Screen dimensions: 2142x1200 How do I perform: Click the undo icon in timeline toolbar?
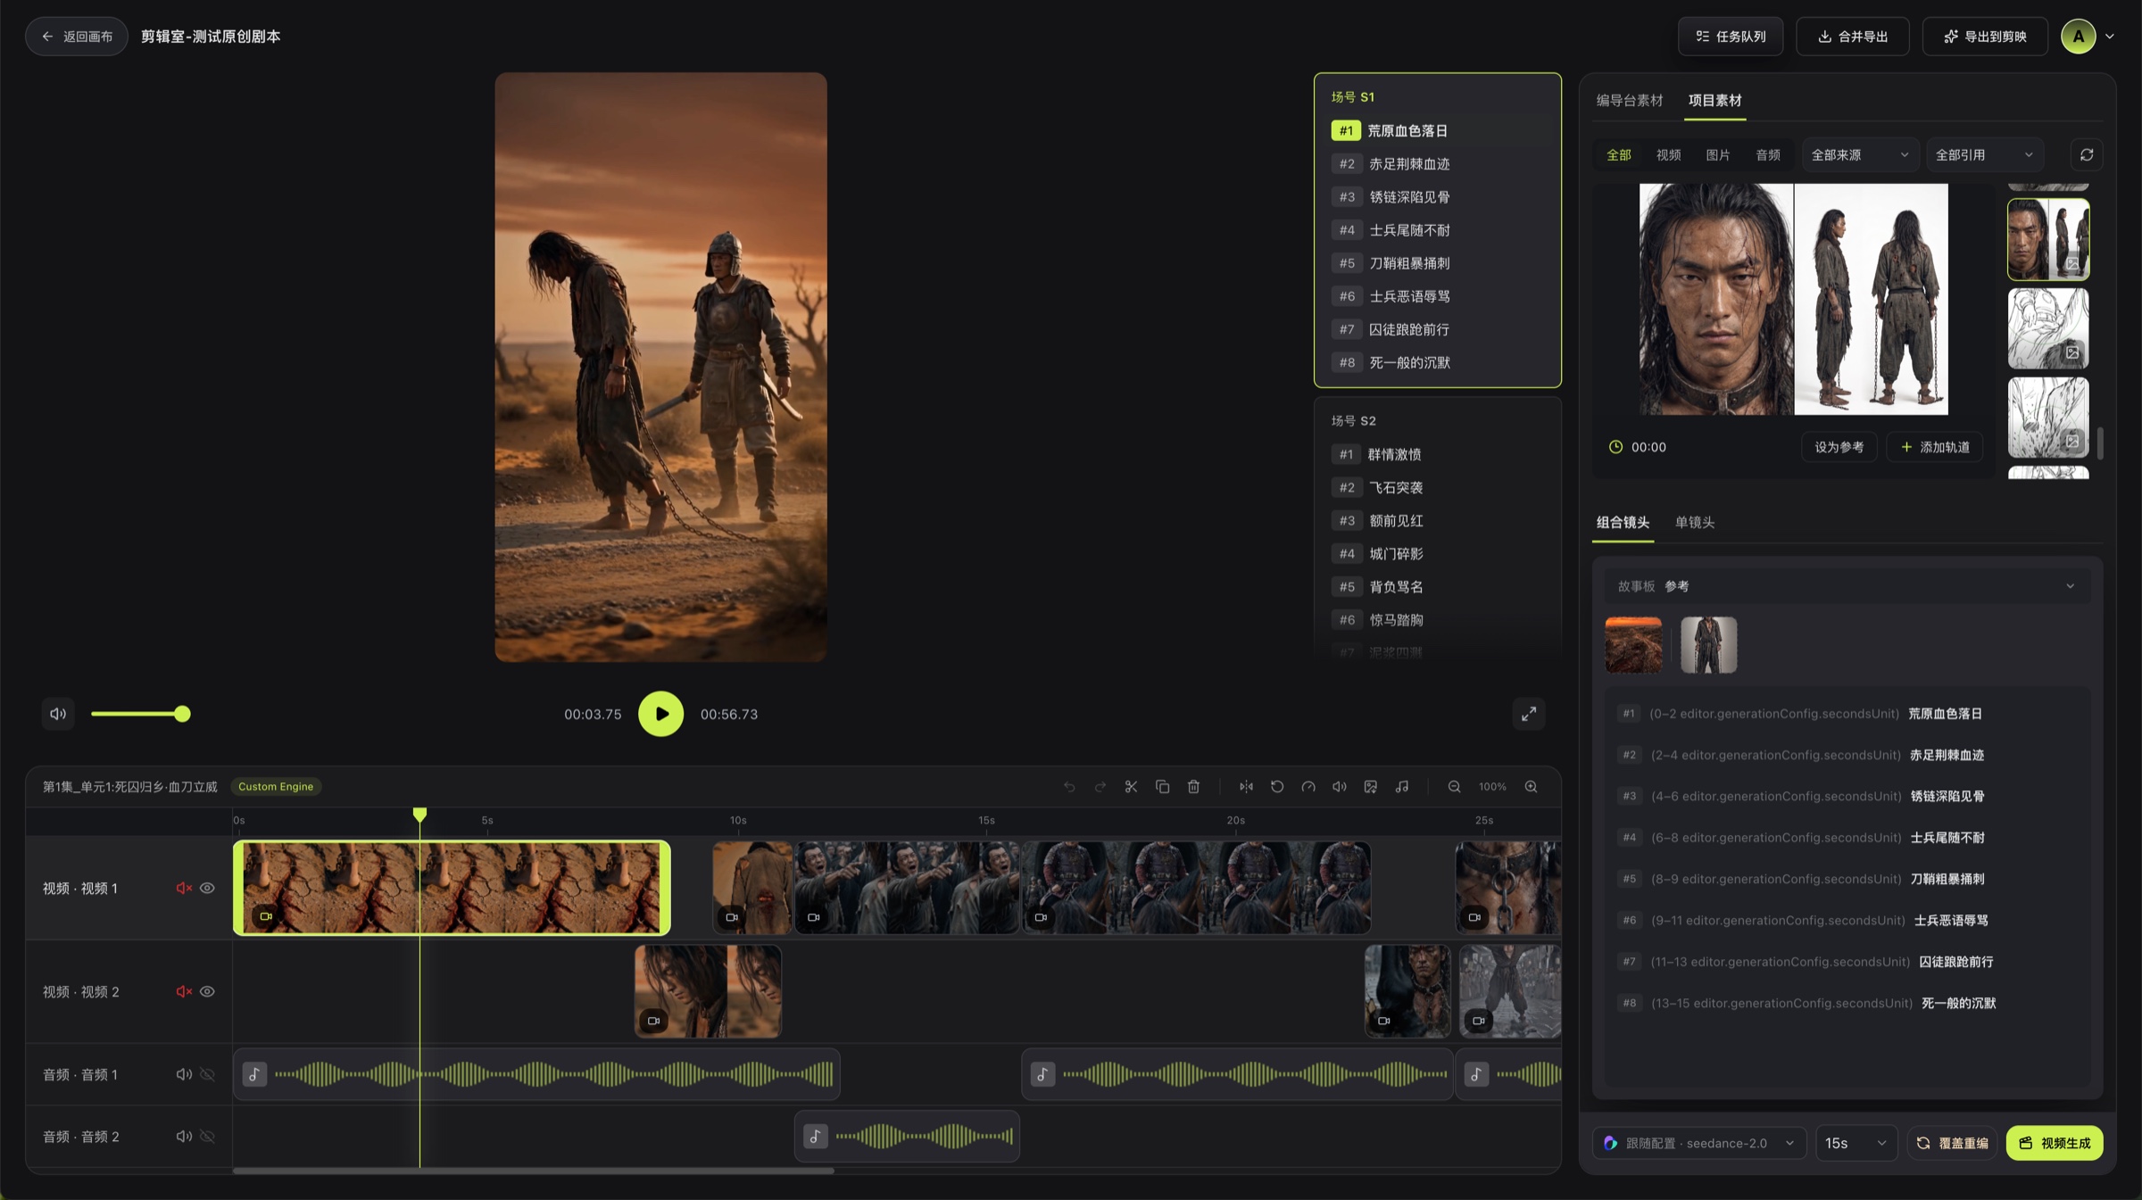pyautogui.click(x=1069, y=787)
